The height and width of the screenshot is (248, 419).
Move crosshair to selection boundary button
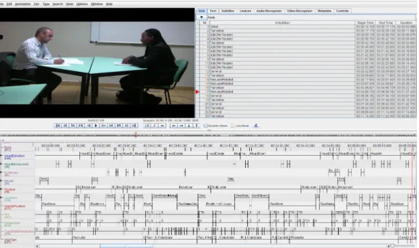click(162, 126)
